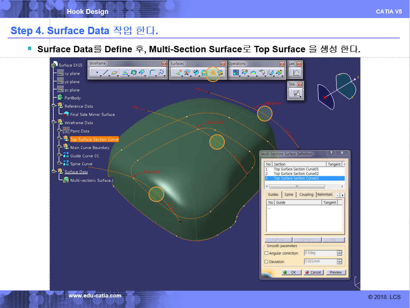Click the Point tool in Wireframe toolbar
Viewport: 410px width, 308px height.
pos(97,73)
